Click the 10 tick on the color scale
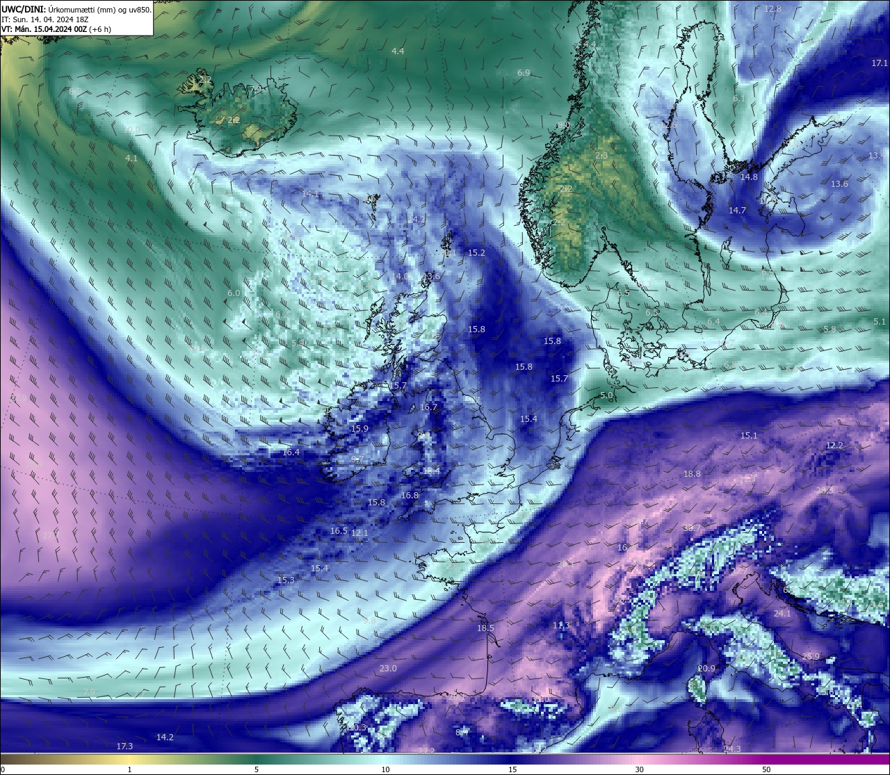Viewport: 890px width, 775px height. click(385, 769)
